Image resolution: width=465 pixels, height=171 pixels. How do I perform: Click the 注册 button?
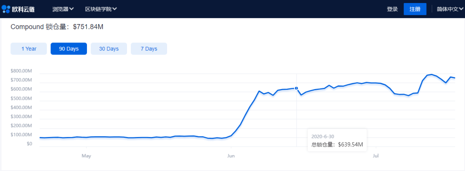point(415,9)
